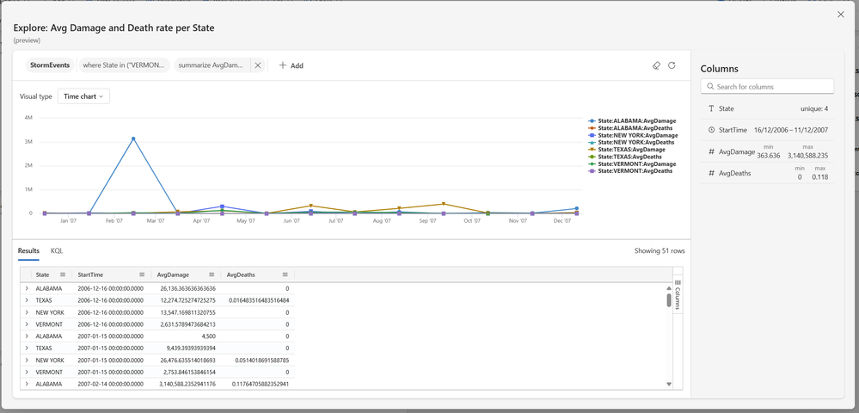The width and height of the screenshot is (859, 413).
Task: Switch to the KQL tab
Action: coord(57,250)
